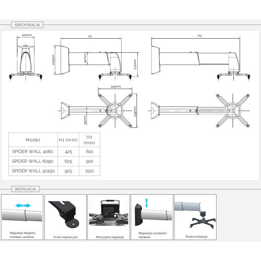Viewport: 261px width, 261px height.
Task: Click the H1 side view drawing
Action: point(96,57)
